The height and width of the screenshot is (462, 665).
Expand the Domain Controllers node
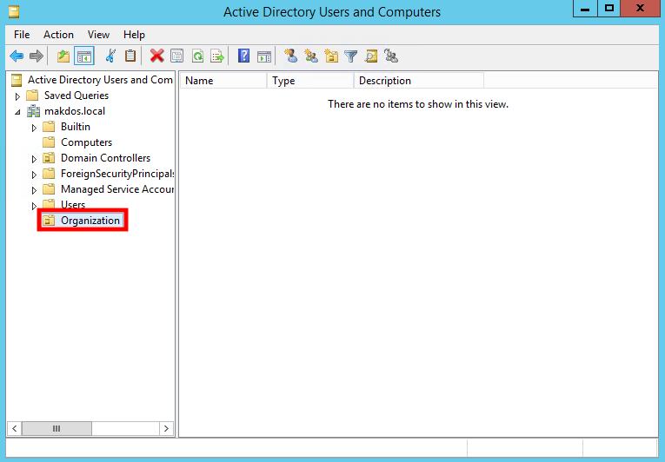click(x=34, y=159)
